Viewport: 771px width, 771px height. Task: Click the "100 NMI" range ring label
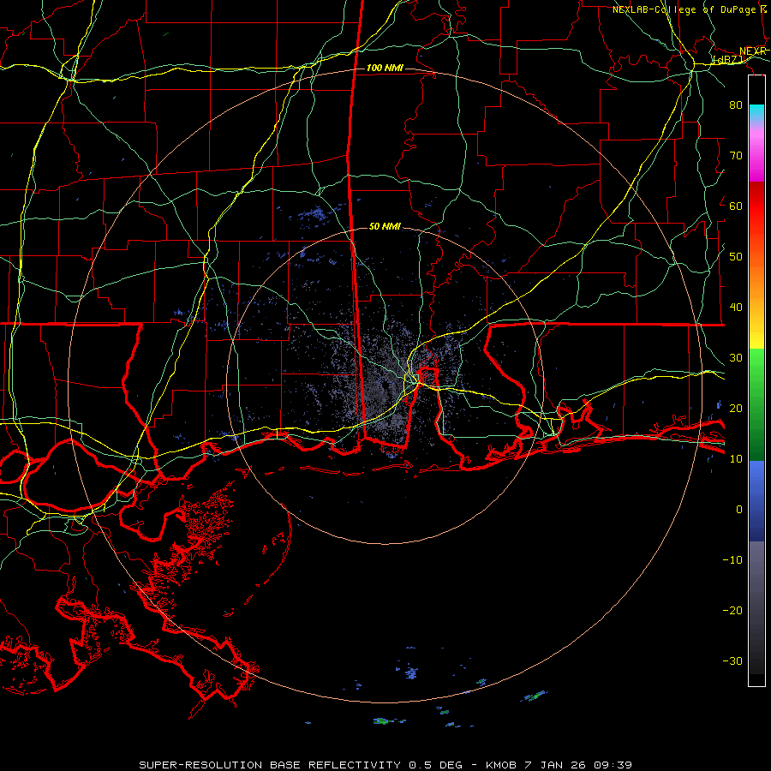coord(385,68)
